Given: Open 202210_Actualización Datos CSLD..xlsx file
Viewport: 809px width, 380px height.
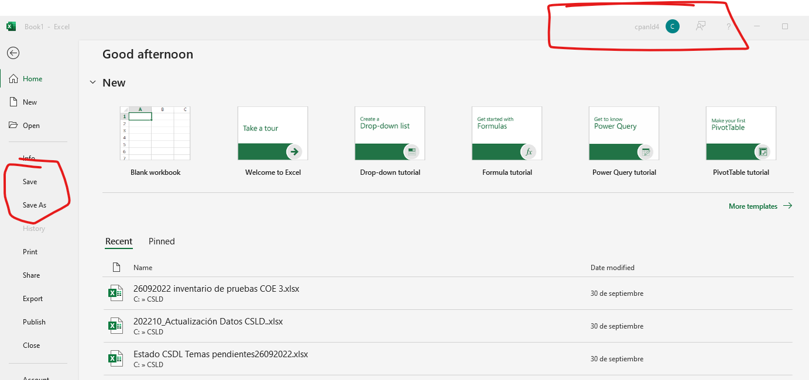Looking at the screenshot, I should (x=448, y=326).
